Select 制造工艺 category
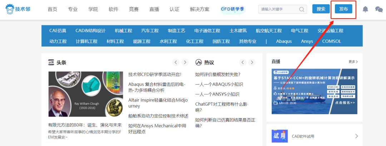Screen dimensions: 386x146 point(177,31)
